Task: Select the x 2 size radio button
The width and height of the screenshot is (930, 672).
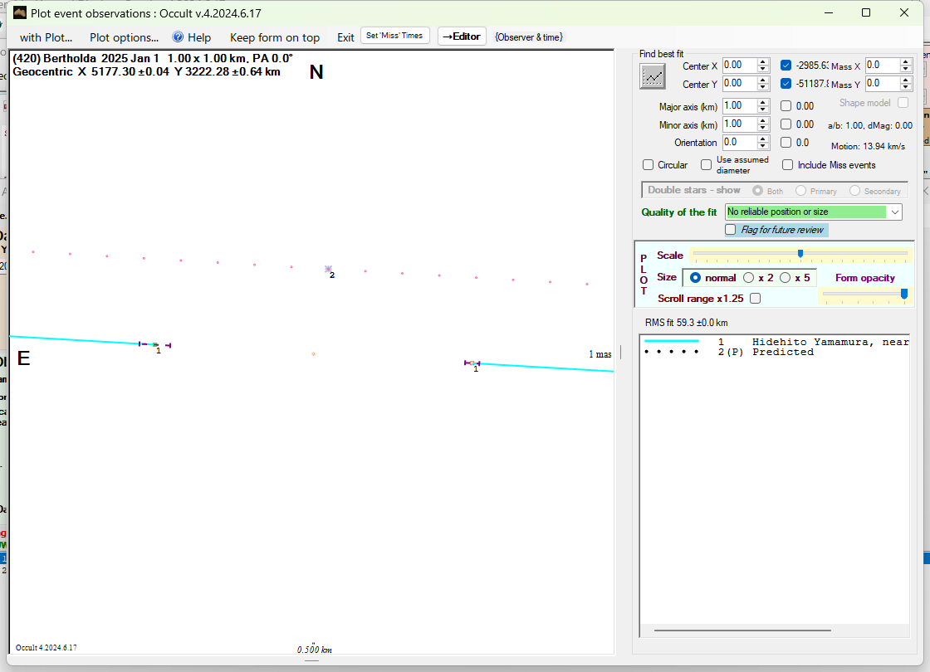Action: coord(748,278)
